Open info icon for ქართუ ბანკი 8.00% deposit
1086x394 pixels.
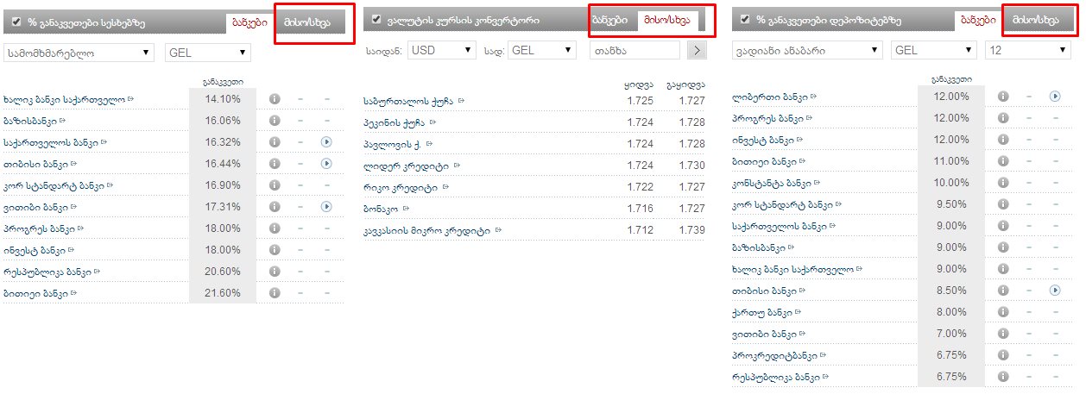click(x=1003, y=312)
